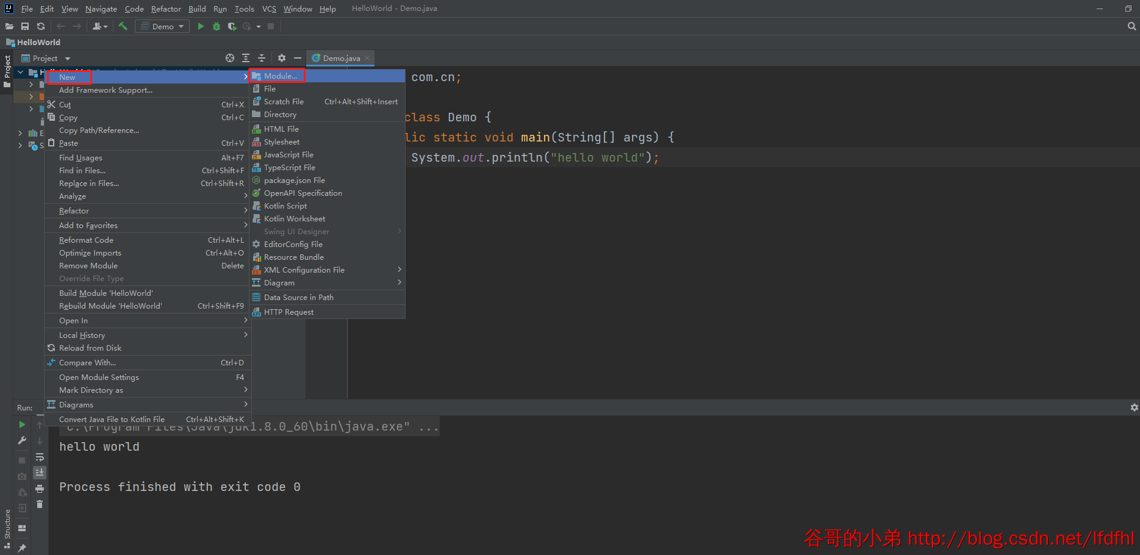1140x555 pixels.
Task: Hide the Project panel with the minus icon
Action: [x=298, y=58]
